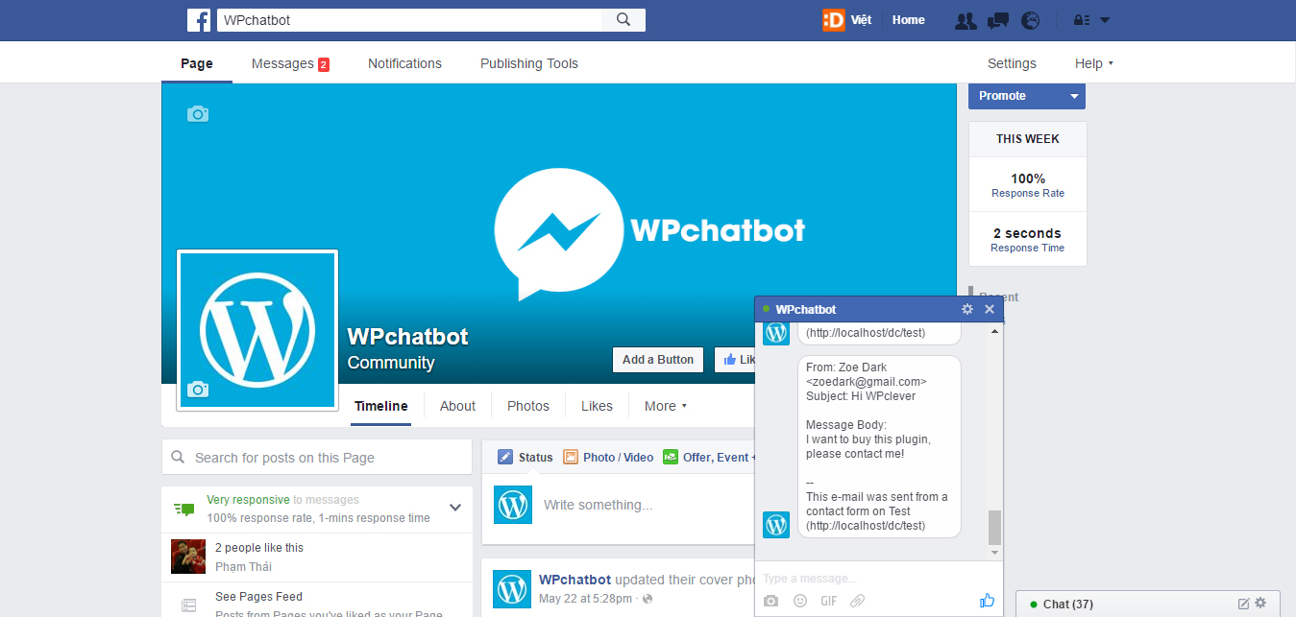1296x617 pixels.
Task: Switch to the Publishing Tools tab
Action: (x=529, y=63)
